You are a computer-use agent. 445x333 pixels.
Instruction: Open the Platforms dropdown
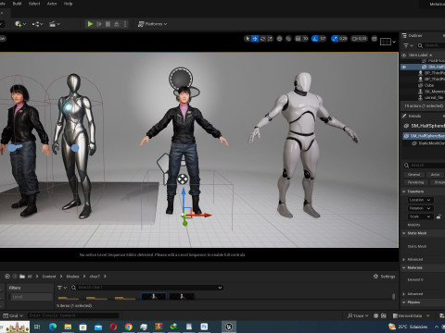pyautogui.click(x=152, y=24)
